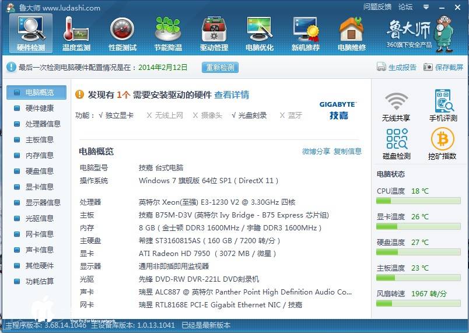Click the 2014年2月12日 detection date

tap(163, 67)
